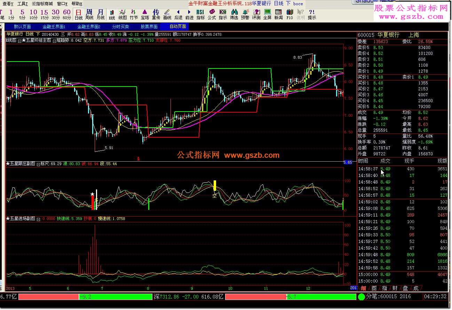Open the 评测 evaluation tool
Viewport: 452px width, 310px height.
click(x=256, y=14)
